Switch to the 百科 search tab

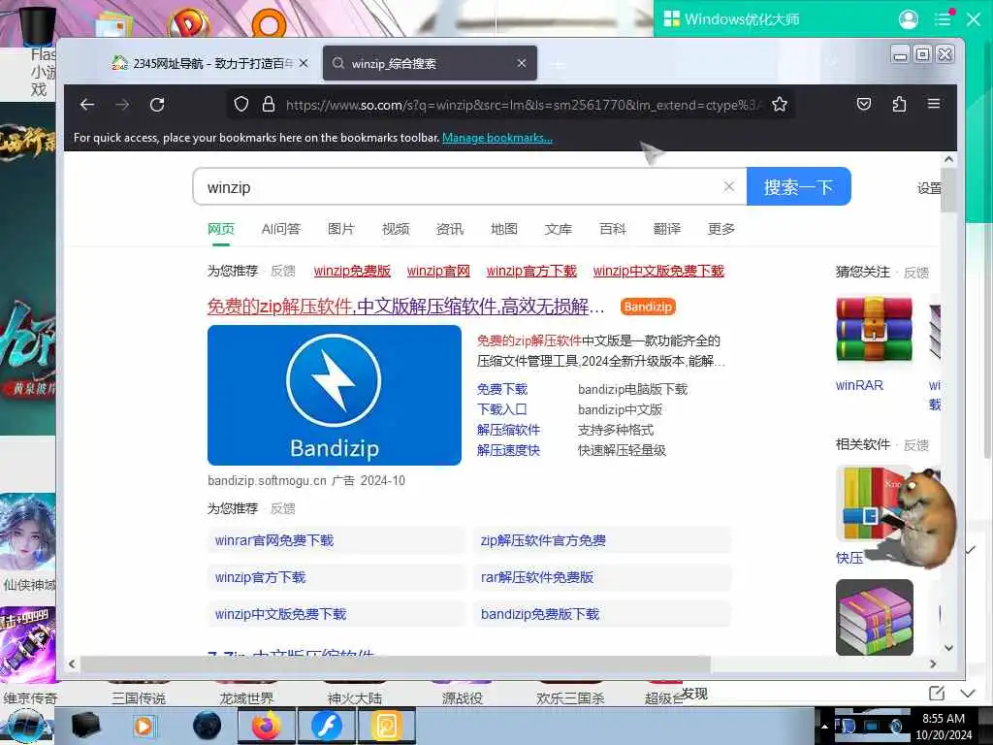pos(613,229)
